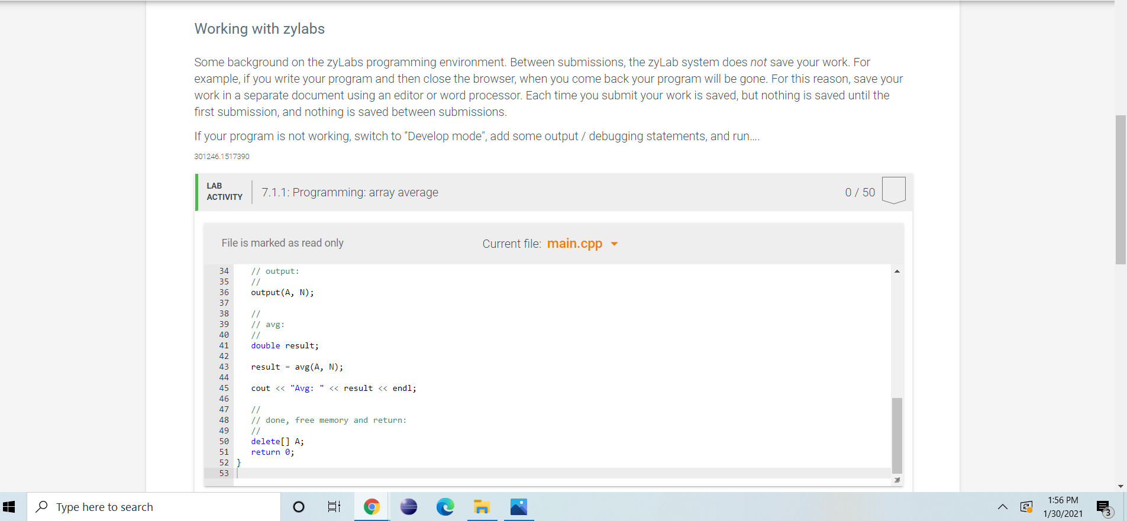Screen dimensions: 1127x521
Task: Click the 0 / 50 score text
Action: (x=860, y=192)
